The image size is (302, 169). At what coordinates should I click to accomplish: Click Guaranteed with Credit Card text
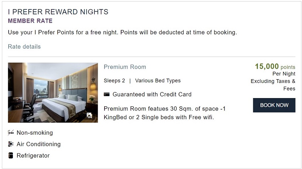click(152, 94)
